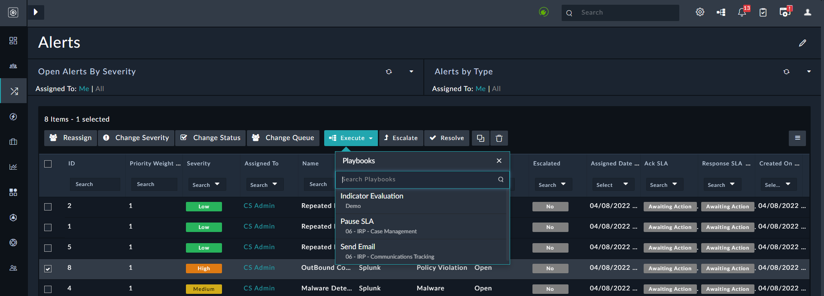Screen dimensions: 824x296
Task: Refresh the Alerts by Type widget
Action: tap(787, 72)
